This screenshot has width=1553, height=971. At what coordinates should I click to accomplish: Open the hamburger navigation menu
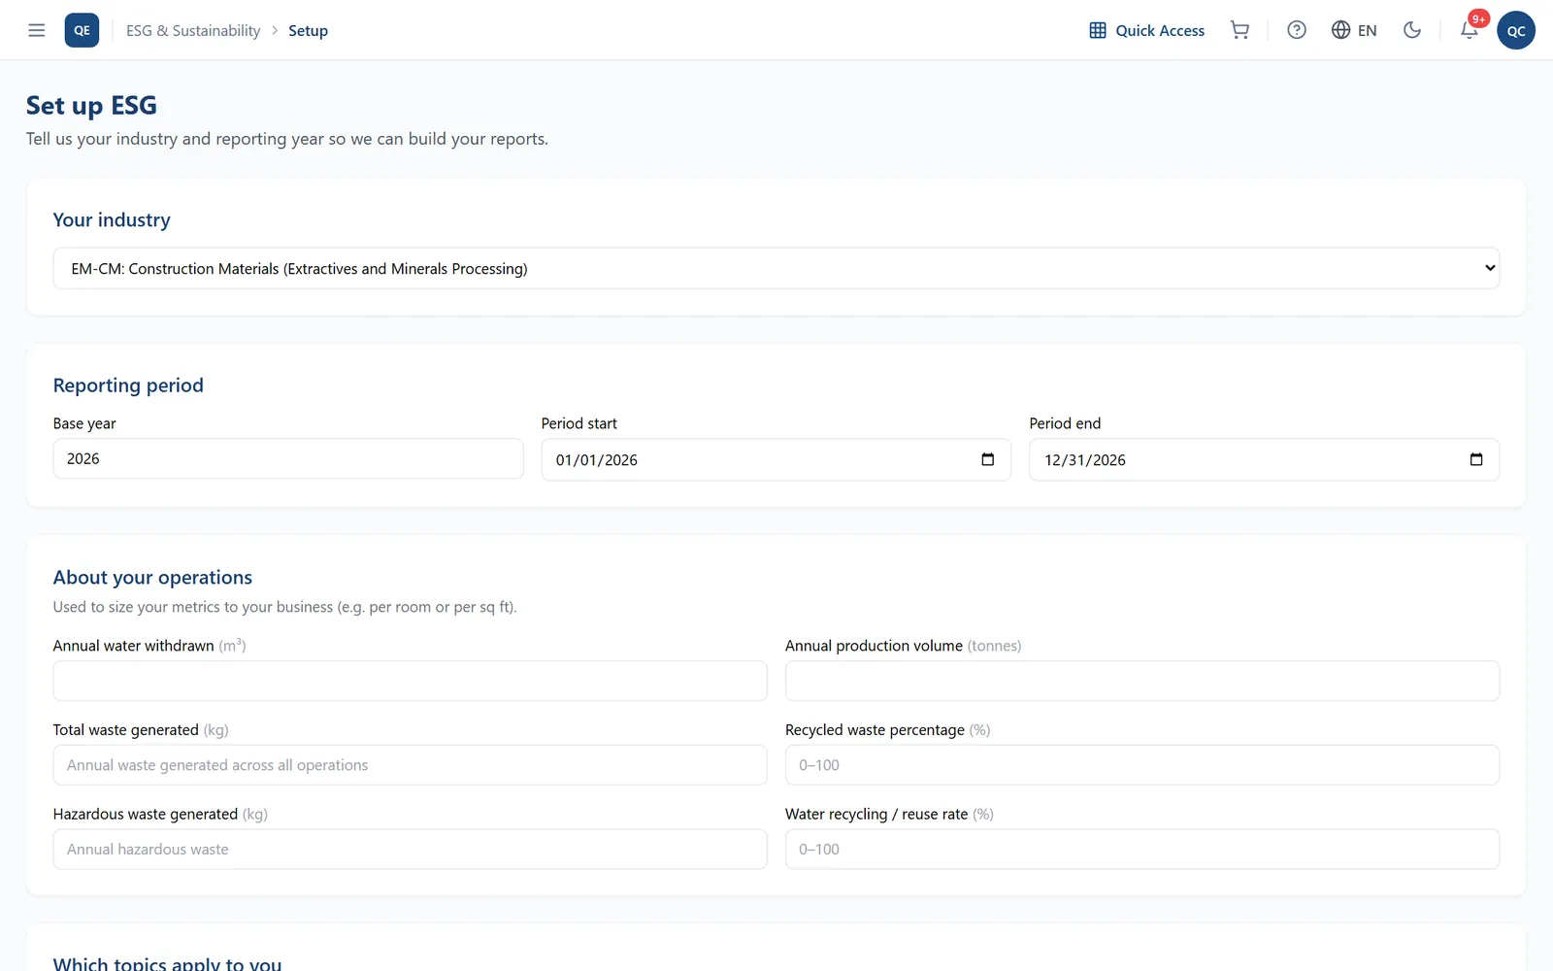pos(37,30)
